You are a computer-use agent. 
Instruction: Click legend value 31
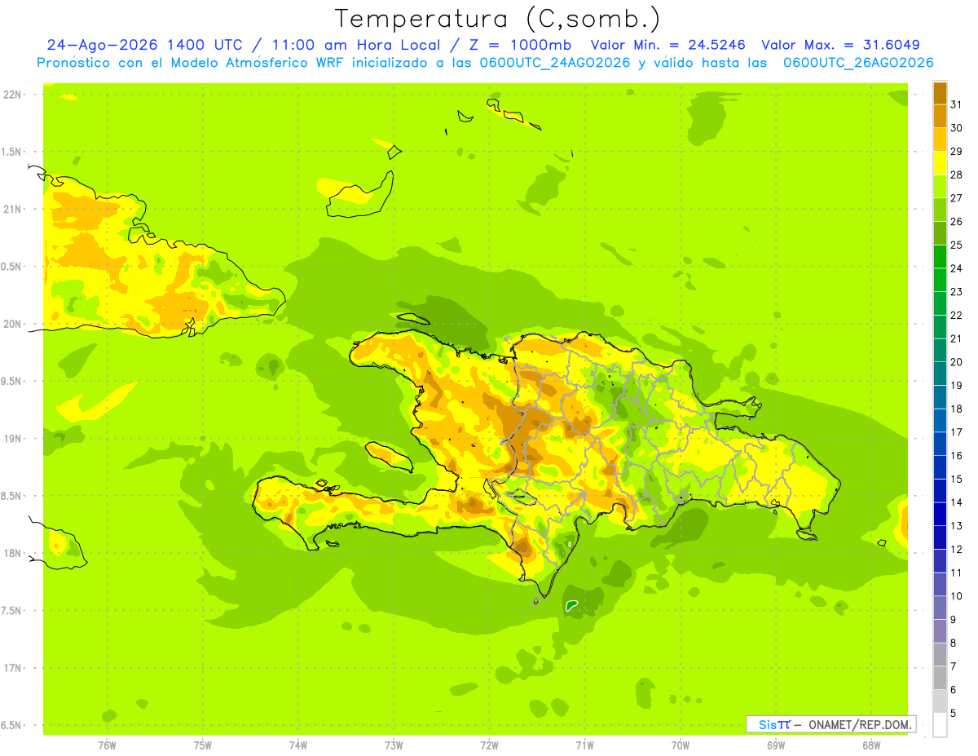(957, 104)
